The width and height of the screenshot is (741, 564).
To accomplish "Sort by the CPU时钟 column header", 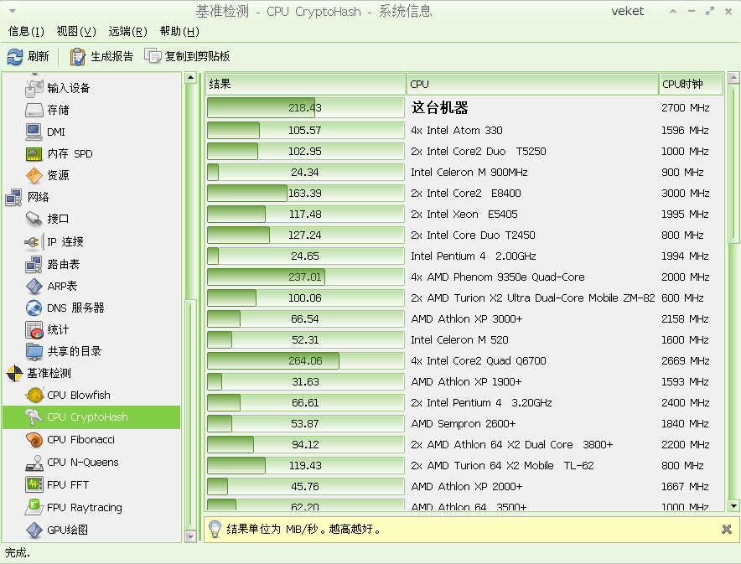I will [x=691, y=84].
